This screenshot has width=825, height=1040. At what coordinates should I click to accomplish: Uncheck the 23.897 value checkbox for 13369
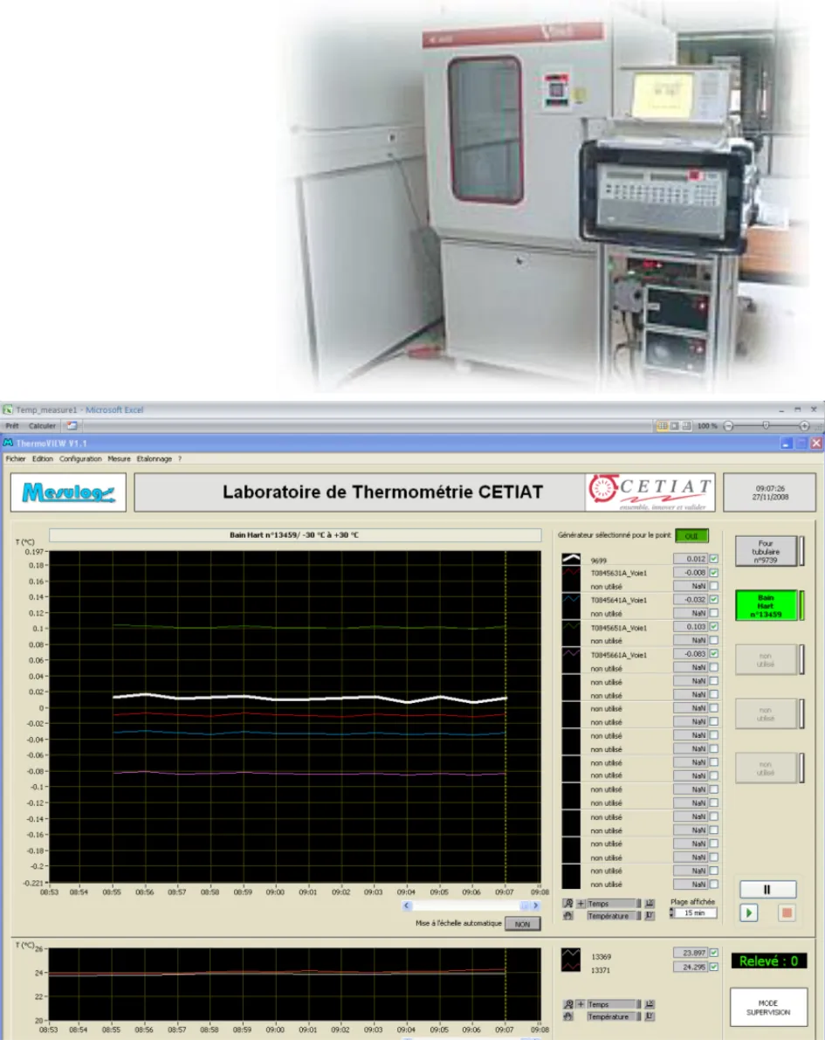[x=713, y=953]
